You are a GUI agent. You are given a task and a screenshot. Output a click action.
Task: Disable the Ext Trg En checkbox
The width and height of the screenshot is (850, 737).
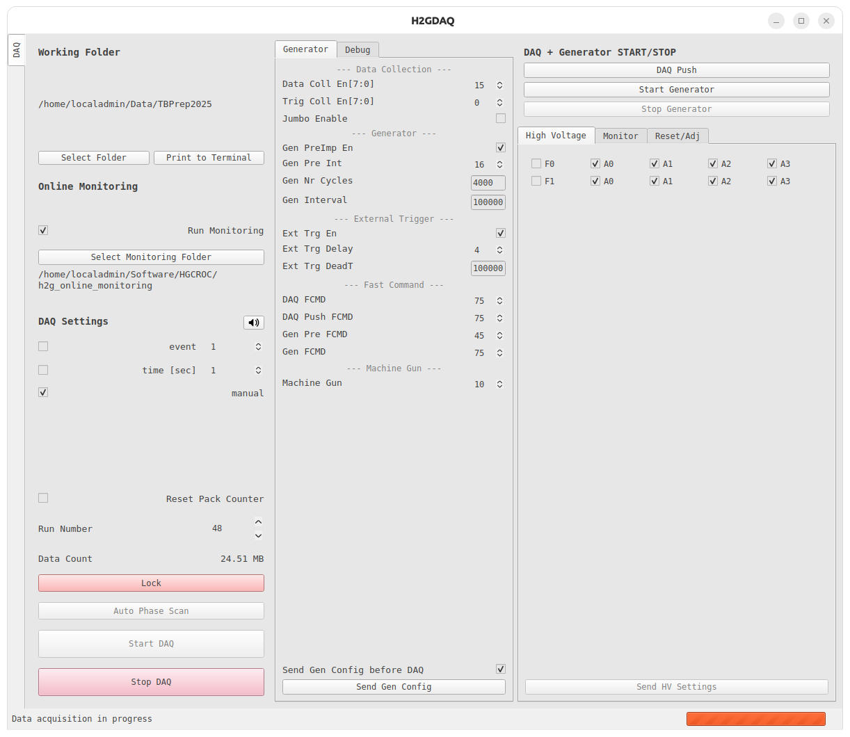501,233
